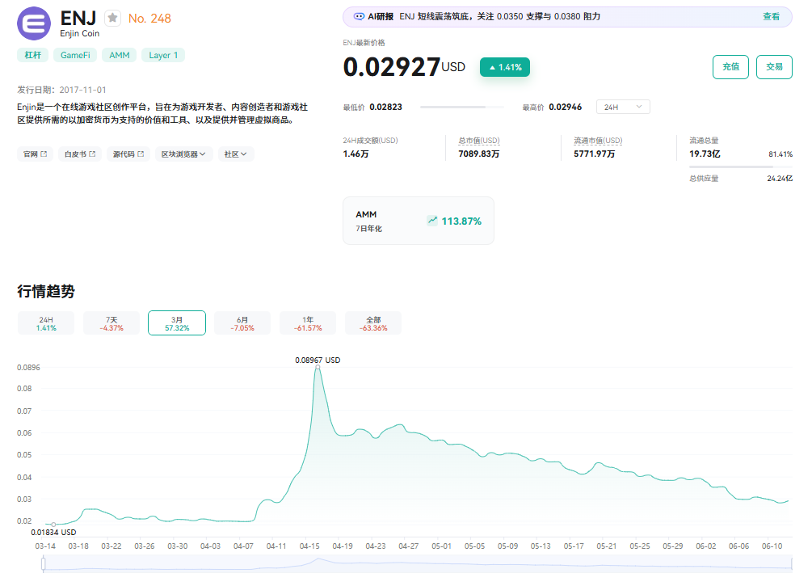Select the GameFi tag
This screenshot has height=586, width=812.
[x=75, y=55]
